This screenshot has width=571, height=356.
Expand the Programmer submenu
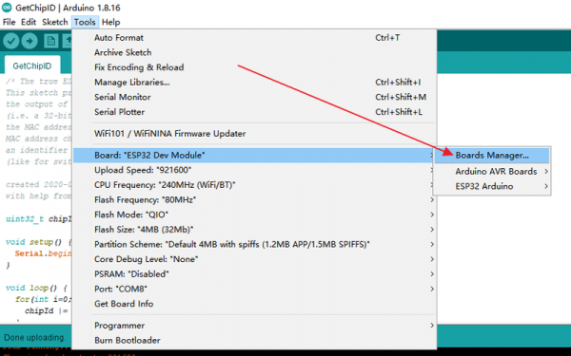(254, 326)
